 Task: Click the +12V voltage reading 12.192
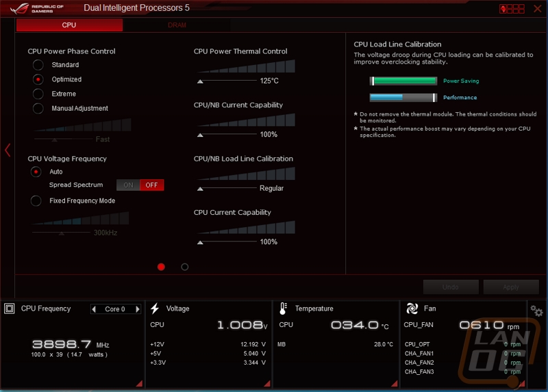(253, 345)
